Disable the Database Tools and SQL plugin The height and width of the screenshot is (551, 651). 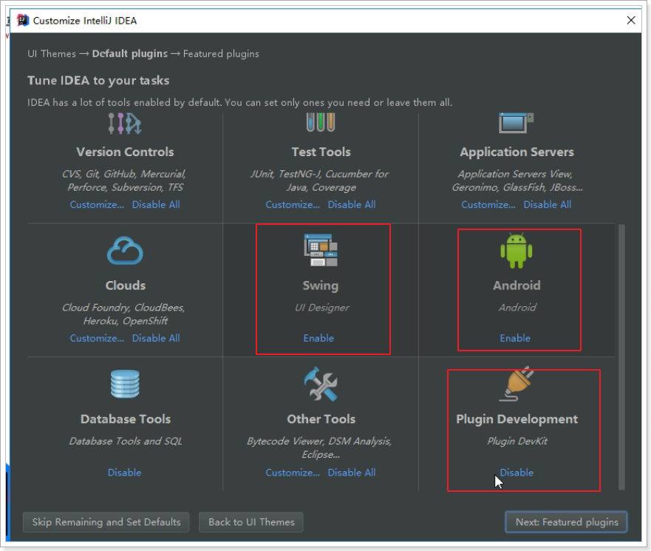click(x=124, y=473)
